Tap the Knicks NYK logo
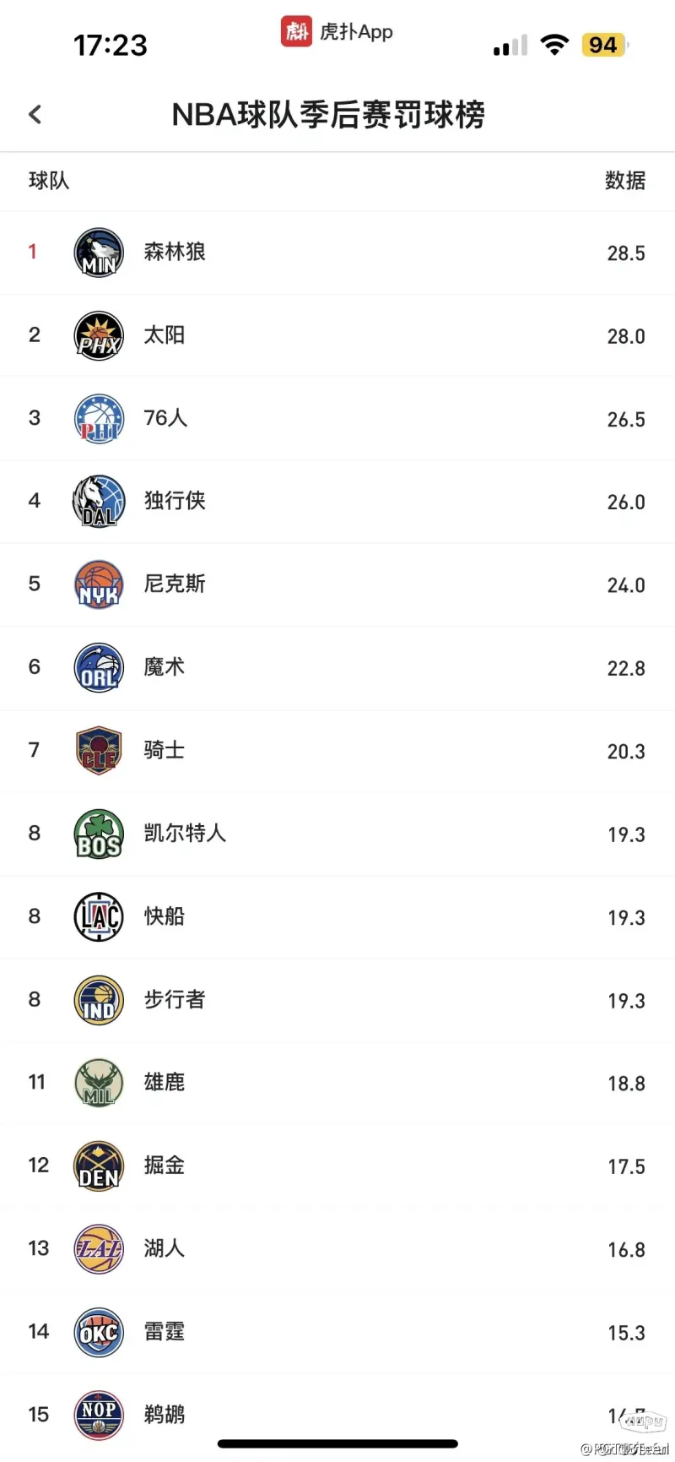This screenshot has height=1462, width=675. [99, 584]
